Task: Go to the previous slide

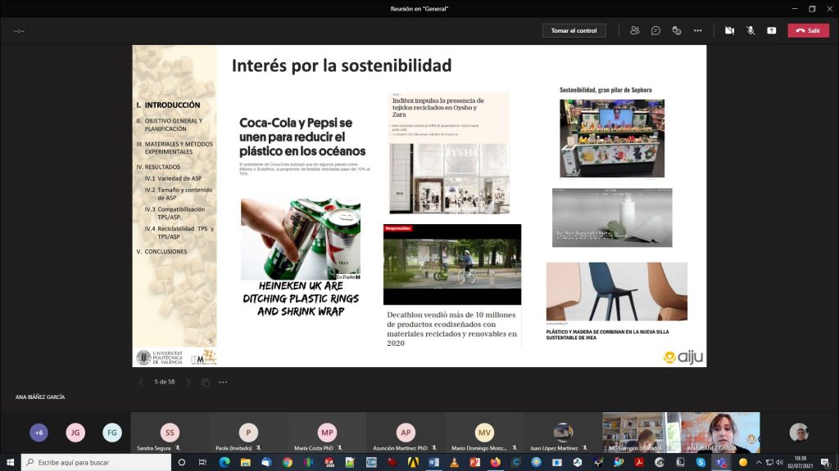Action: tap(141, 382)
